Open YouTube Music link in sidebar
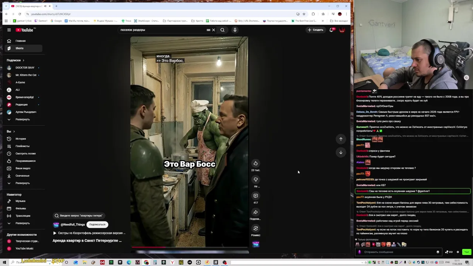Screen dimensions: 473x266 click(24, 249)
